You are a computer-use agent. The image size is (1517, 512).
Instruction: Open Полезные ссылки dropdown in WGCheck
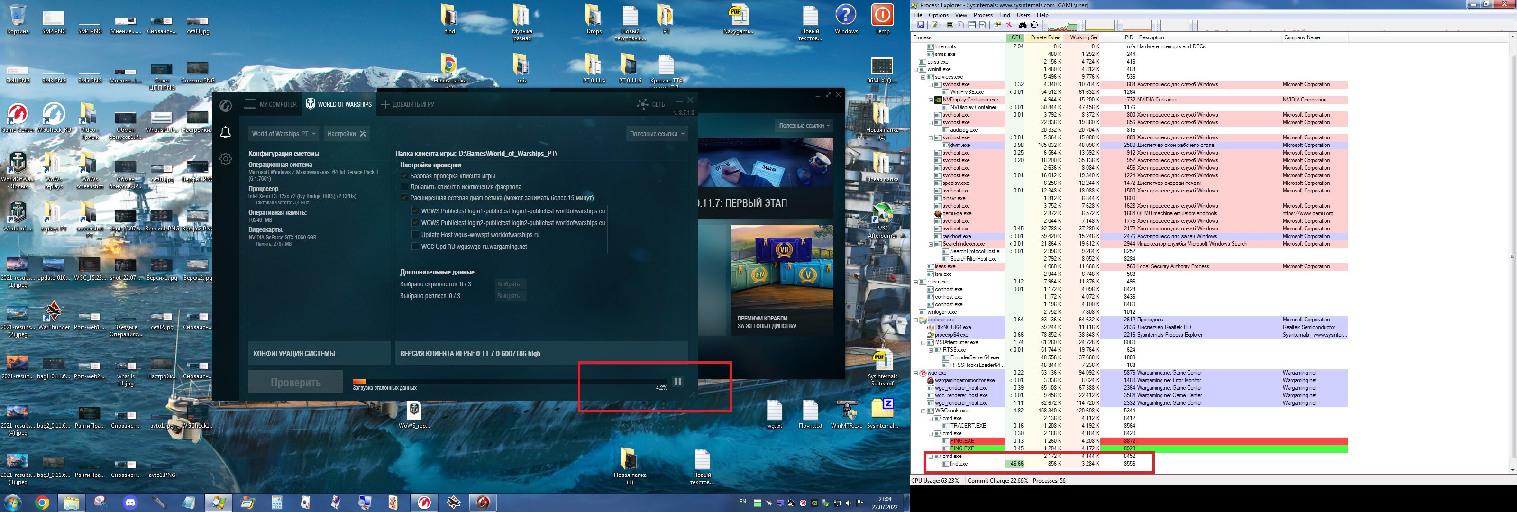pos(657,134)
